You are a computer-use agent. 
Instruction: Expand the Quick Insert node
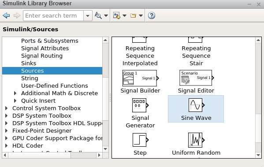pyautogui.click(x=15, y=100)
